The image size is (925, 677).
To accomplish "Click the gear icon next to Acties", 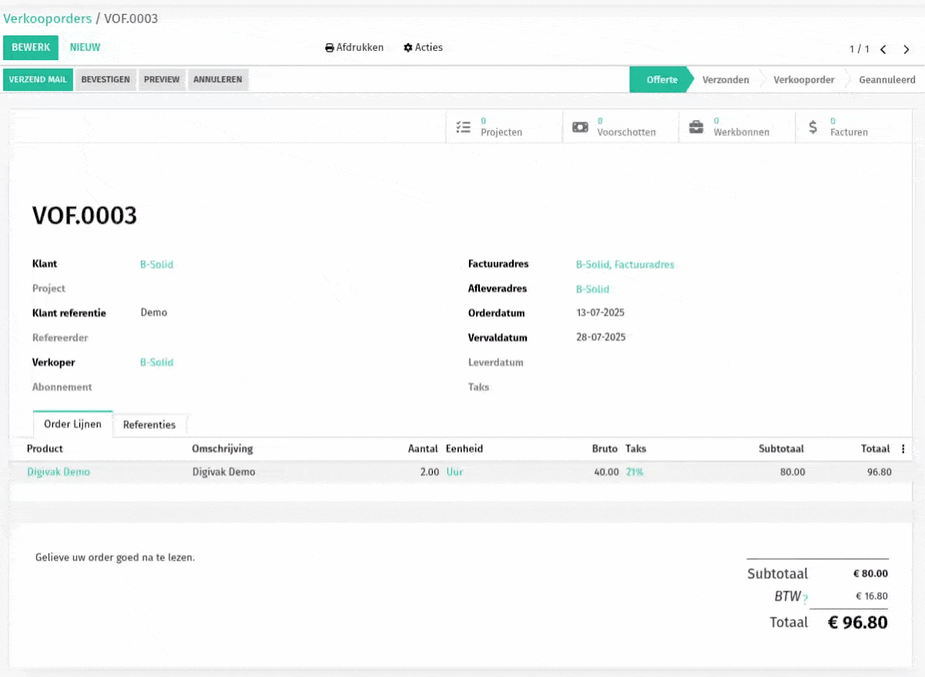I will pyautogui.click(x=408, y=48).
